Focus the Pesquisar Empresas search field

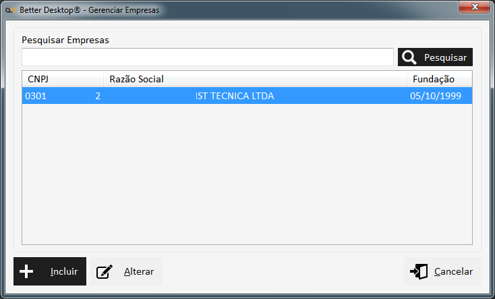pos(207,57)
